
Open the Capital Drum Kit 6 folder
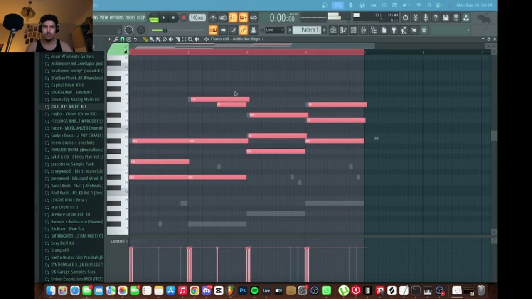pos(67,85)
